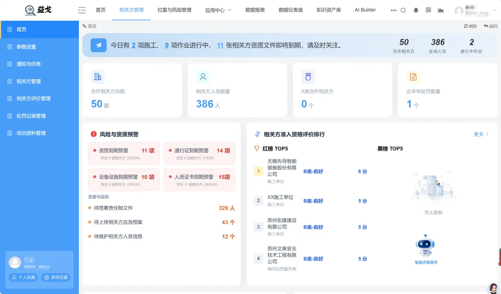Click the icon next to 处罚记录管理 in sidebar

pyautogui.click(x=10, y=116)
